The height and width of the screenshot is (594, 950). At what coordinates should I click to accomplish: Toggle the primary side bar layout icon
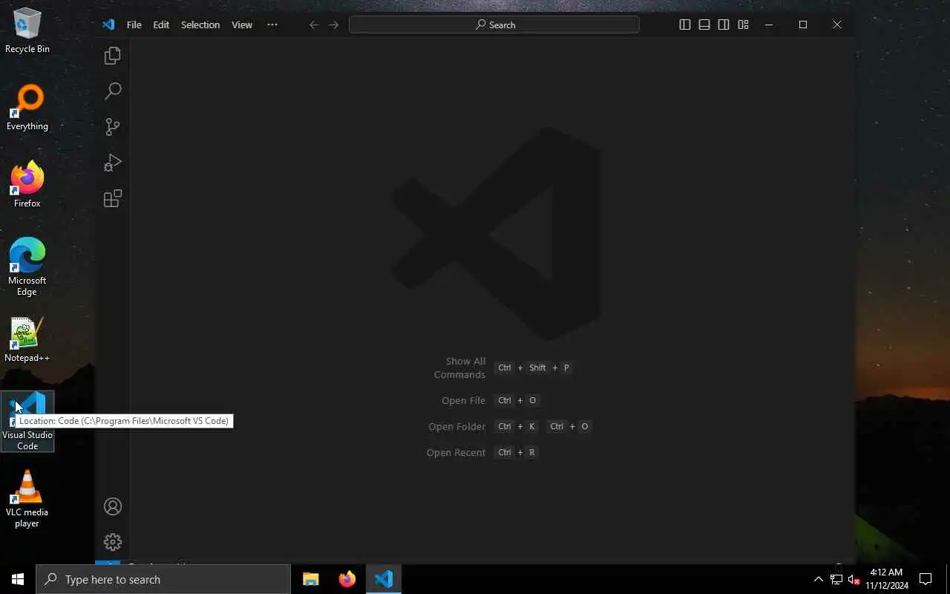[685, 25]
